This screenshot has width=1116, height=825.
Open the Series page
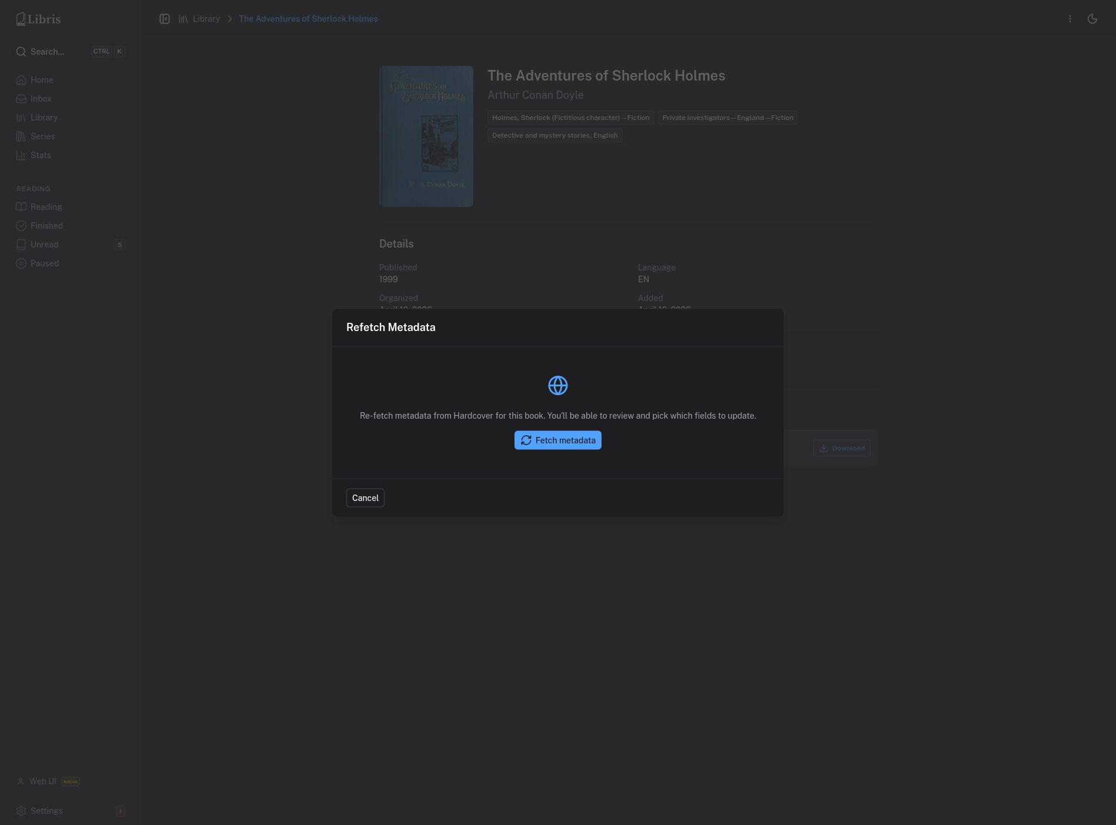(70, 136)
